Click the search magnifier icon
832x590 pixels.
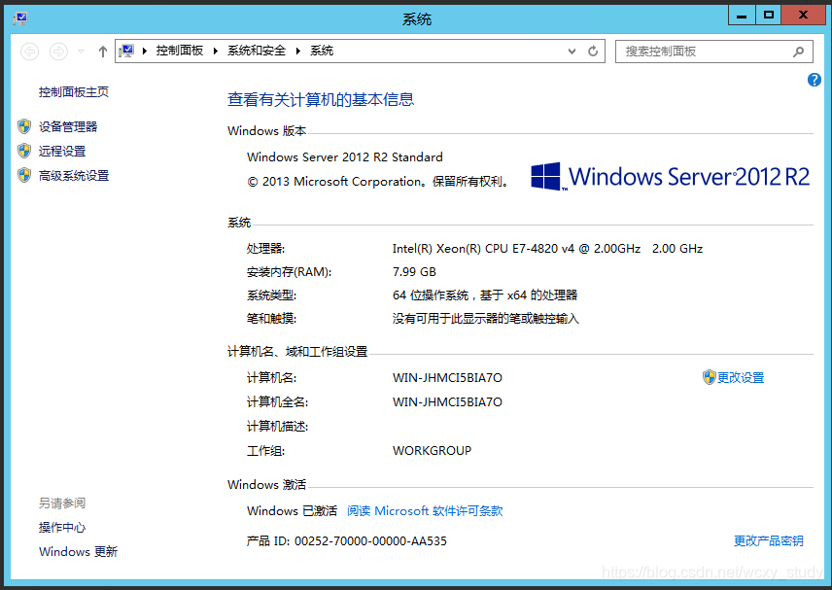coord(799,52)
